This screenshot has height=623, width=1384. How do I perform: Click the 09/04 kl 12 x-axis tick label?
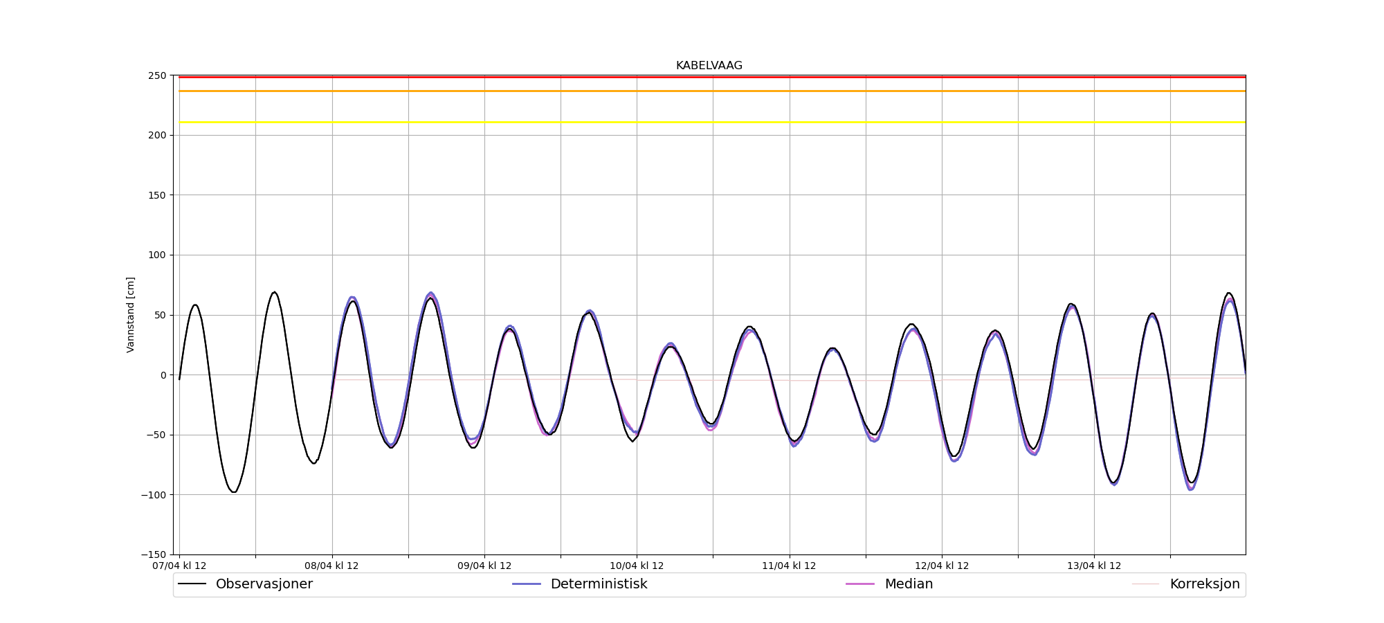(x=484, y=566)
